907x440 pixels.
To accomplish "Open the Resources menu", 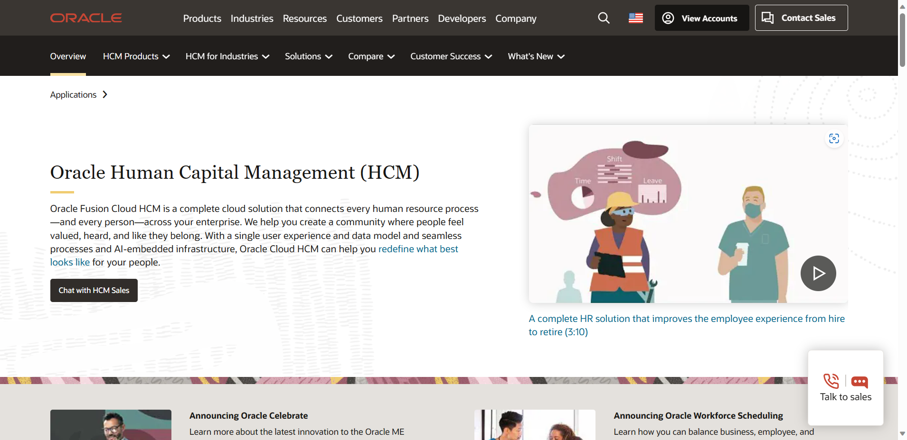I will 305,18.
